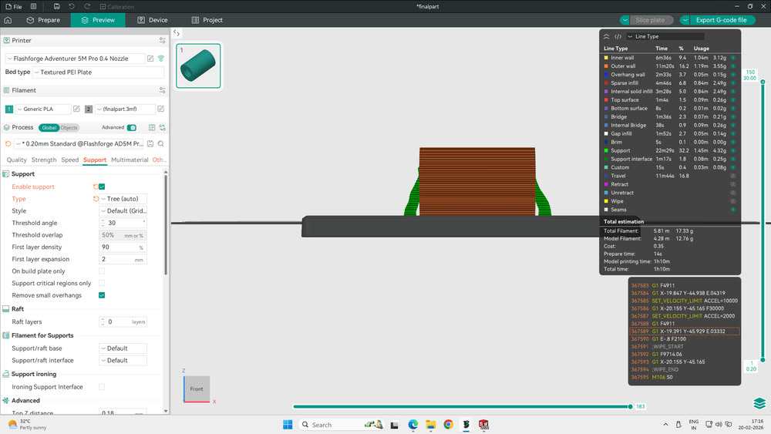771x434 pixels.
Task: Open filament settings icon in Filament header
Action: point(162,90)
